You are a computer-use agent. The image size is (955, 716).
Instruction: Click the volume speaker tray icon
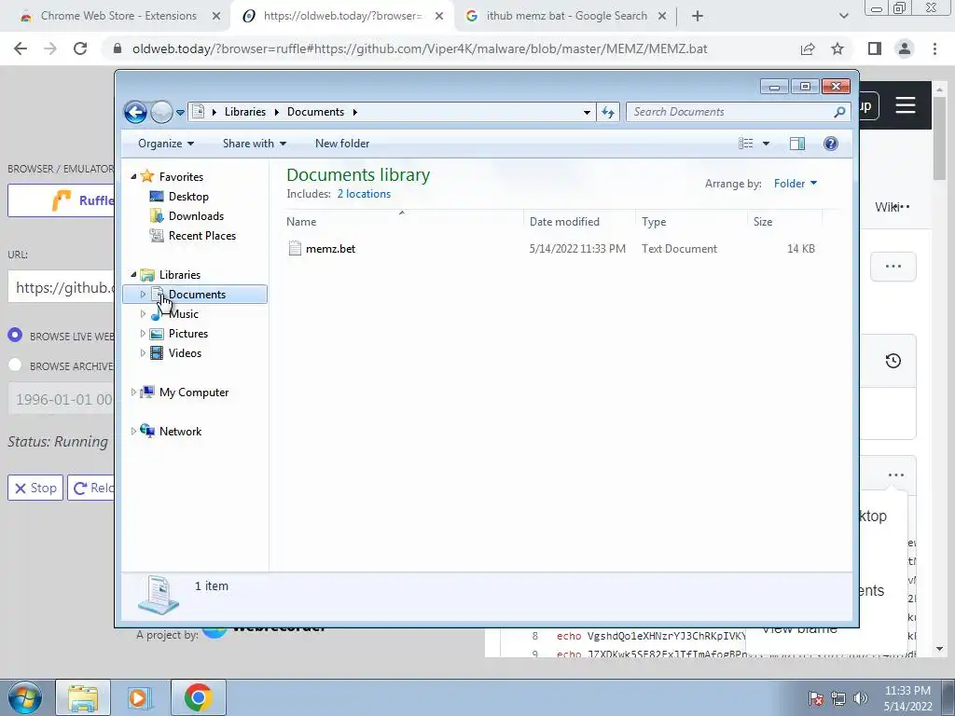click(x=860, y=698)
